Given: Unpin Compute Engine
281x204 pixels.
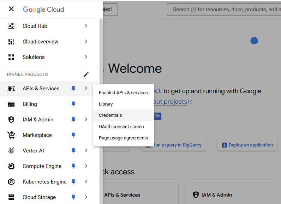Looking at the screenshot, I should [x=73, y=166].
